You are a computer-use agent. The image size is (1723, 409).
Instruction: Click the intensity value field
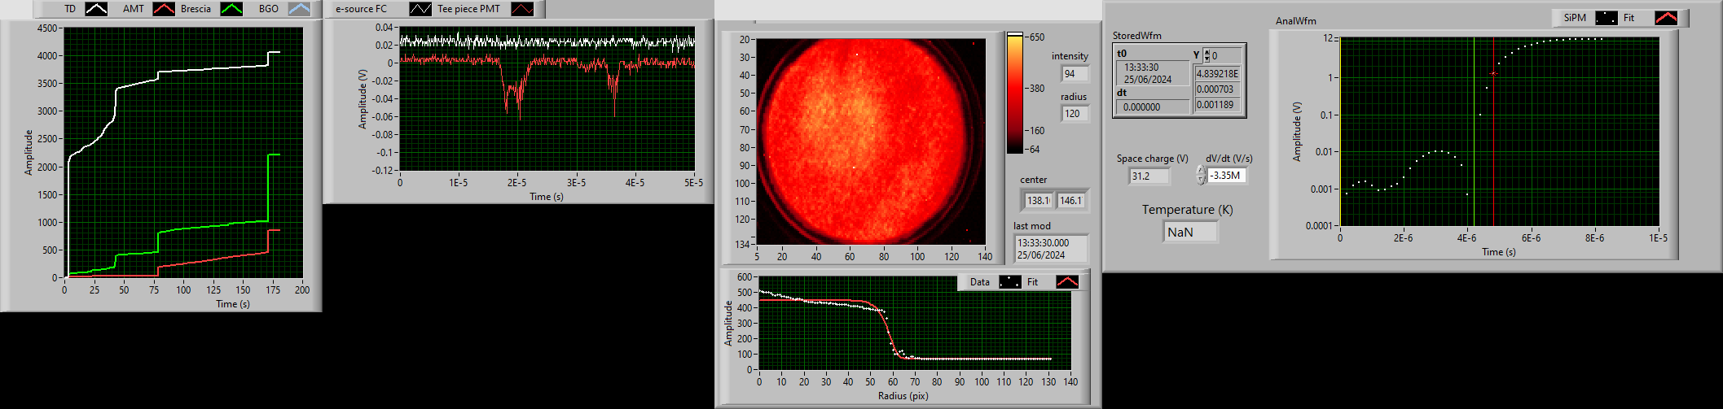[1074, 74]
